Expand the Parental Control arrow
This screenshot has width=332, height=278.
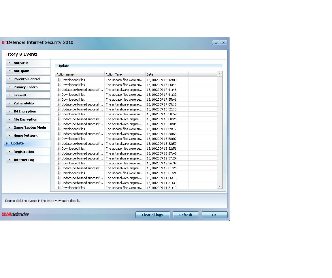pos(9,79)
